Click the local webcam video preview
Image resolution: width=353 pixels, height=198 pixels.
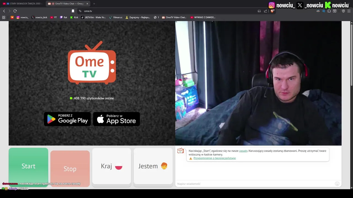pos(258,83)
